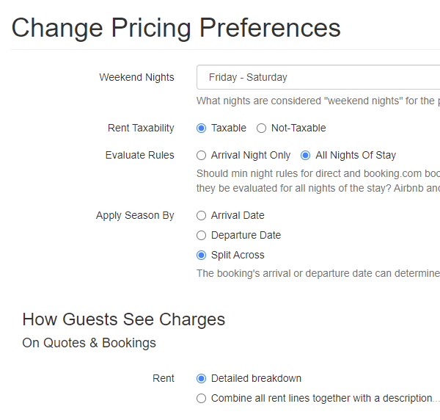Apply season by Departure Date
The image size is (440, 420).
pos(201,236)
